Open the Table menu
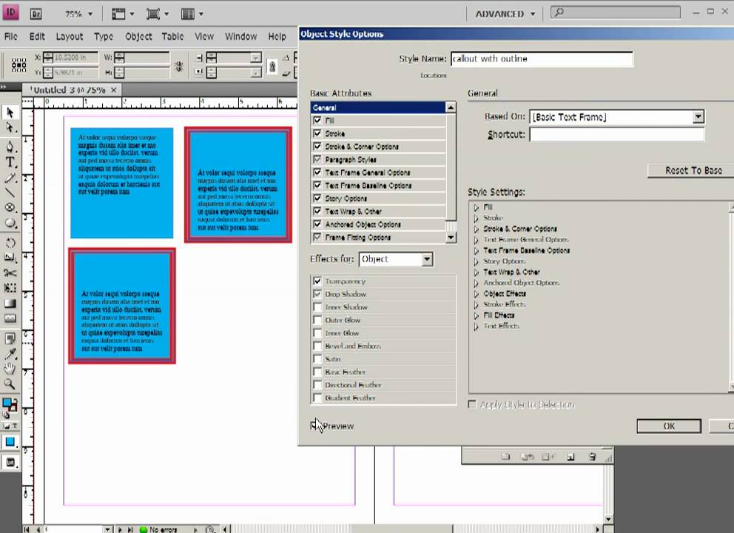Viewport: 734px width, 533px height. click(x=172, y=36)
